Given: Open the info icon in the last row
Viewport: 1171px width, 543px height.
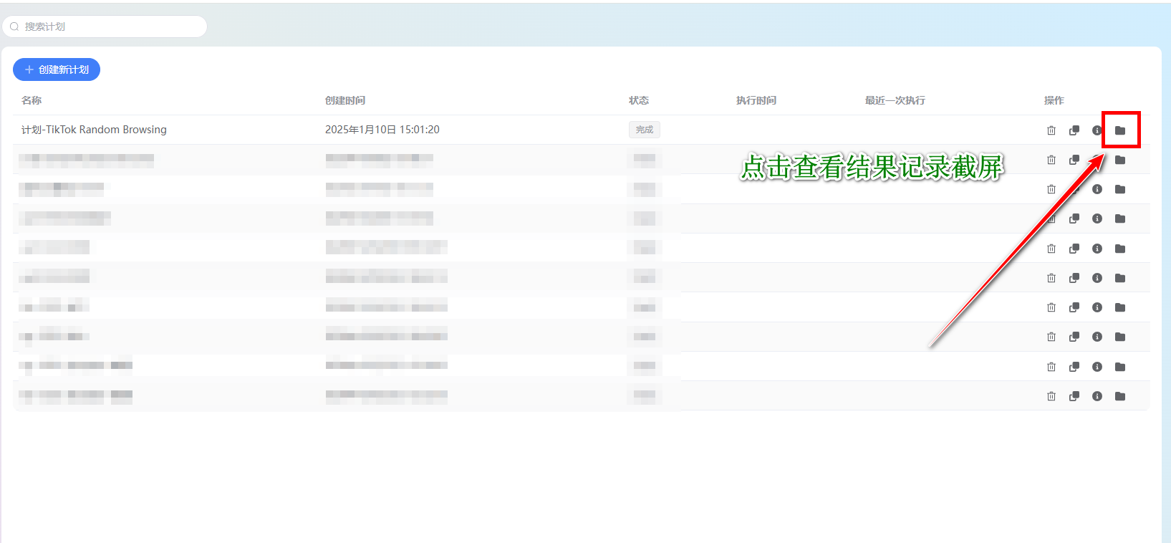Looking at the screenshot, I should pos(1097,396).
